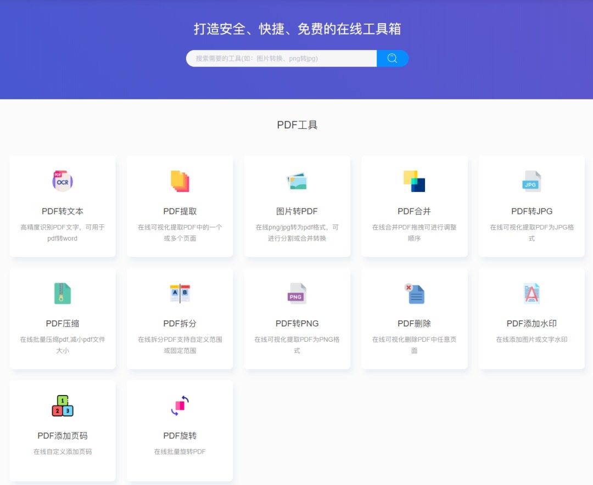This screenshot has width=593, height=485.
Task: Select the PDF拆分 A/B split icon
Action: [180, 294]
